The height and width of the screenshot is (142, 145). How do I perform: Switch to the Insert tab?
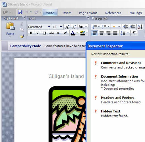67,13
